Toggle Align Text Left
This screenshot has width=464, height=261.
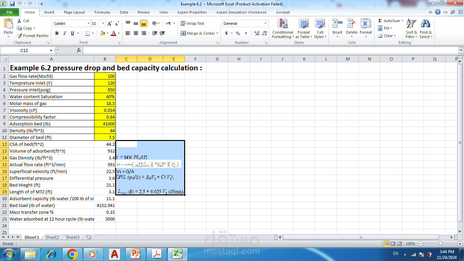click(128, 33)
